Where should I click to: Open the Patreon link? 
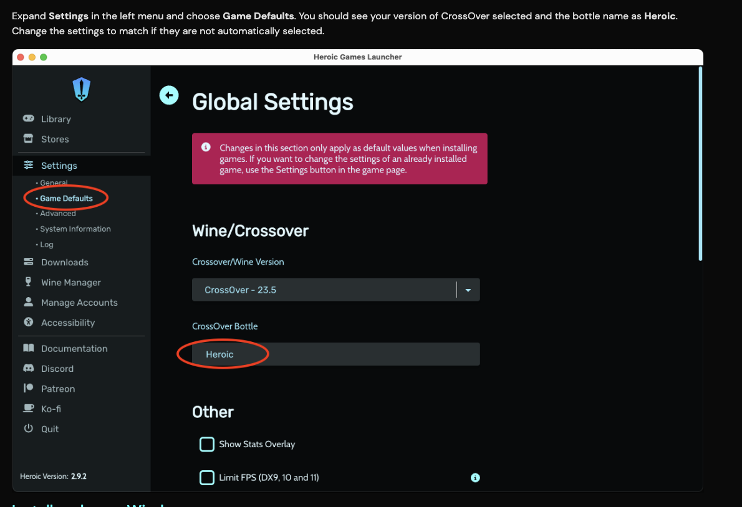tap(58, 389)
